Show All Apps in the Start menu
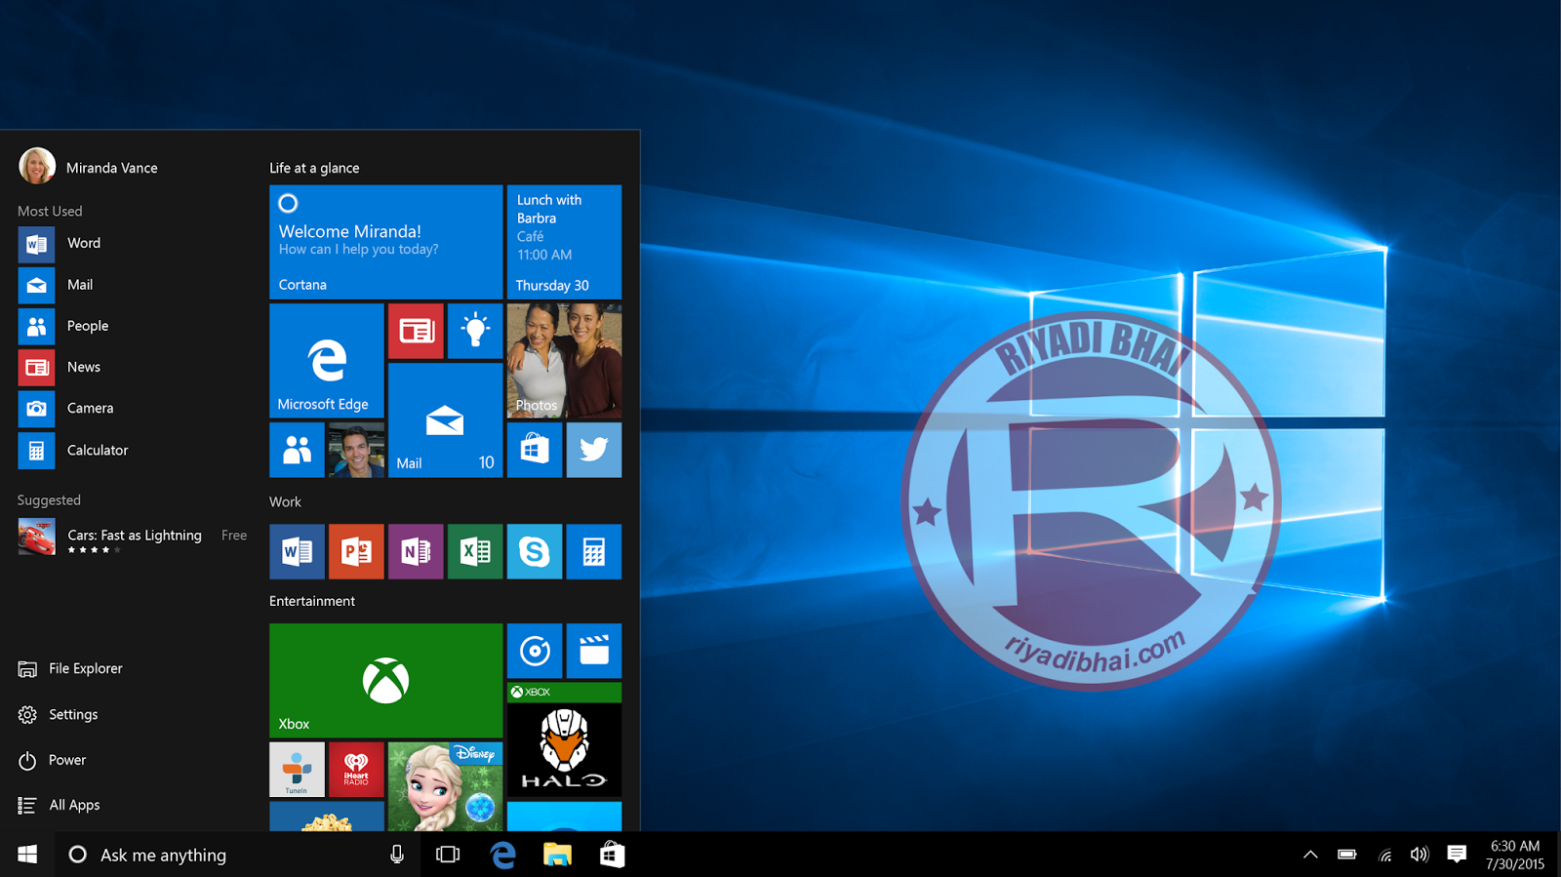Screen dimensions: 1561x877 click(59, 805)
